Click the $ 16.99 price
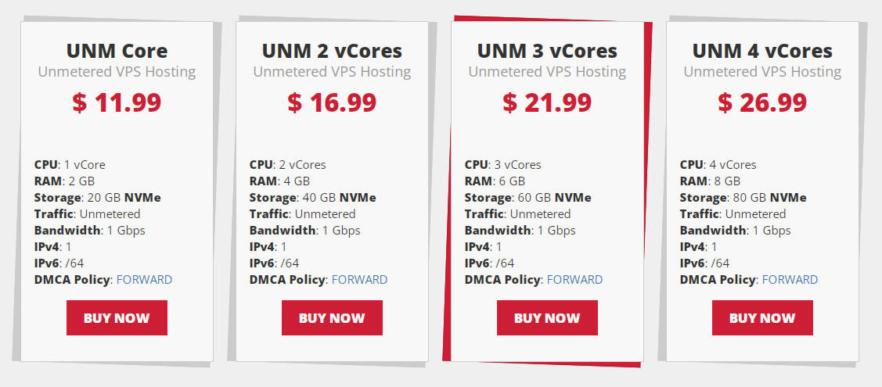Screen dimensions: 882x387 [x=332, y=102]
